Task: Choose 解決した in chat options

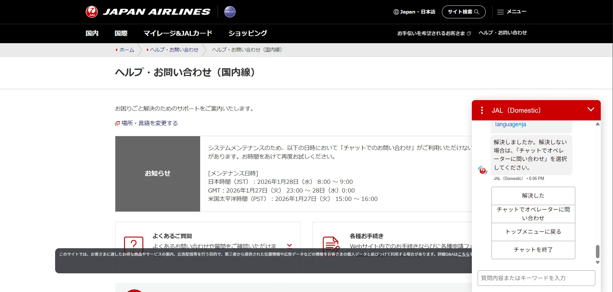Action: click(x=533, y=196)
